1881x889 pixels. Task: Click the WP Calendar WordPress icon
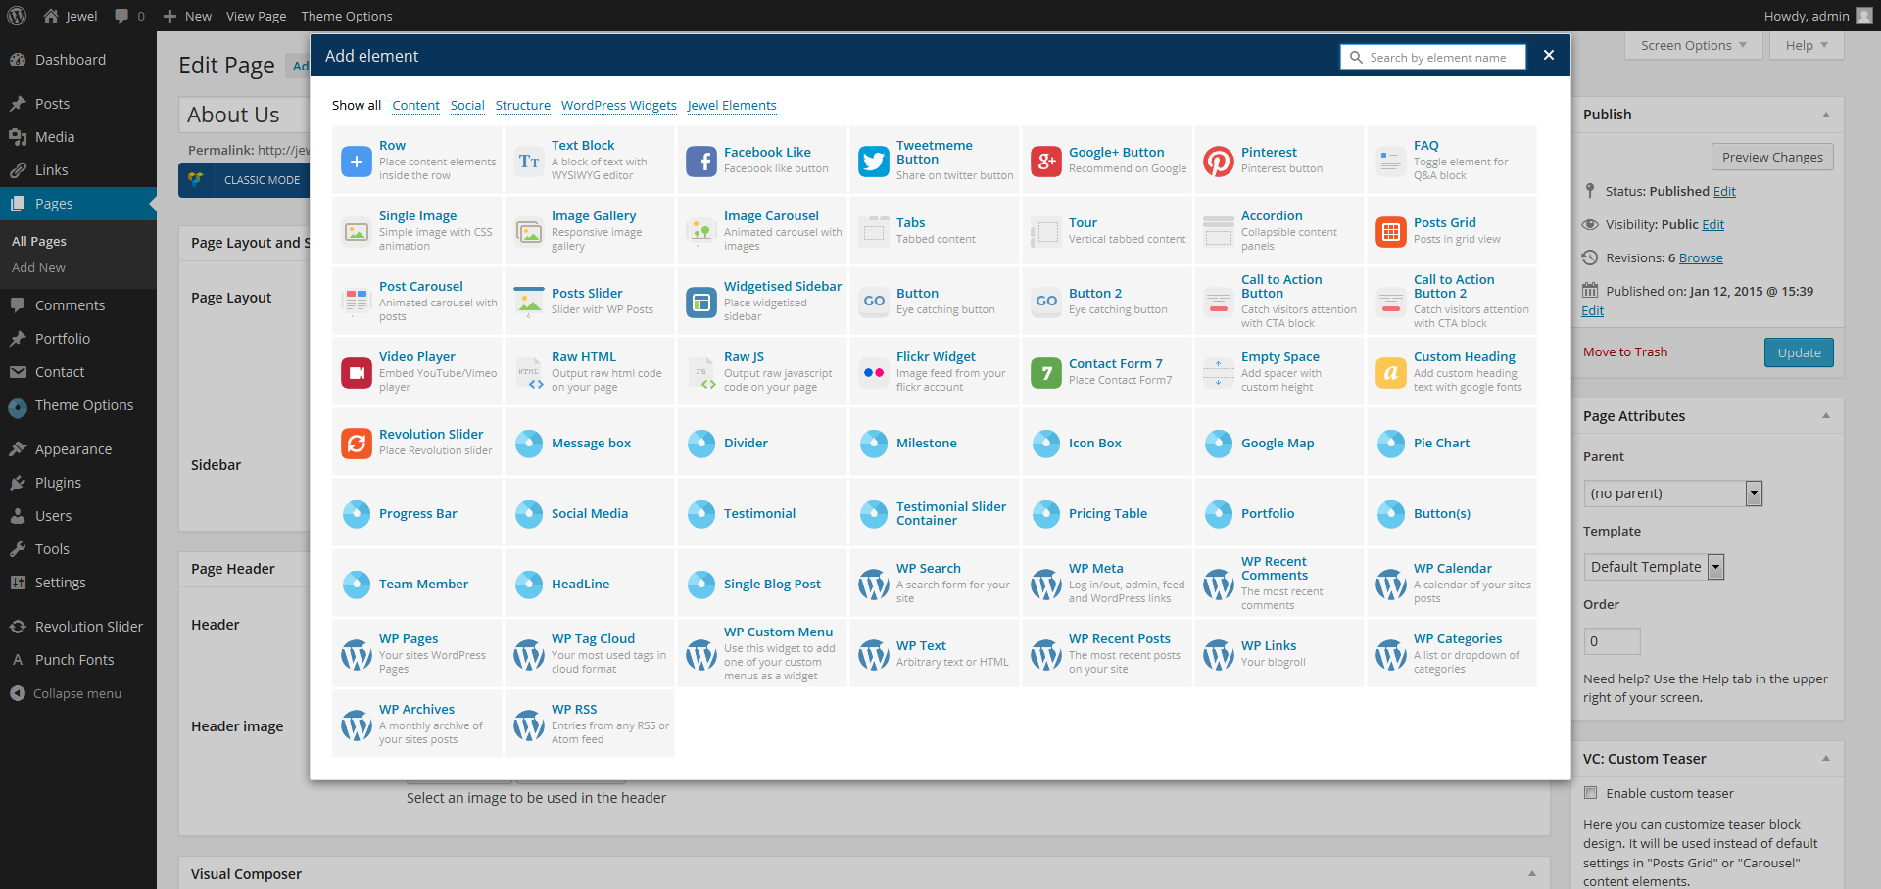[x=1391, y=584]
